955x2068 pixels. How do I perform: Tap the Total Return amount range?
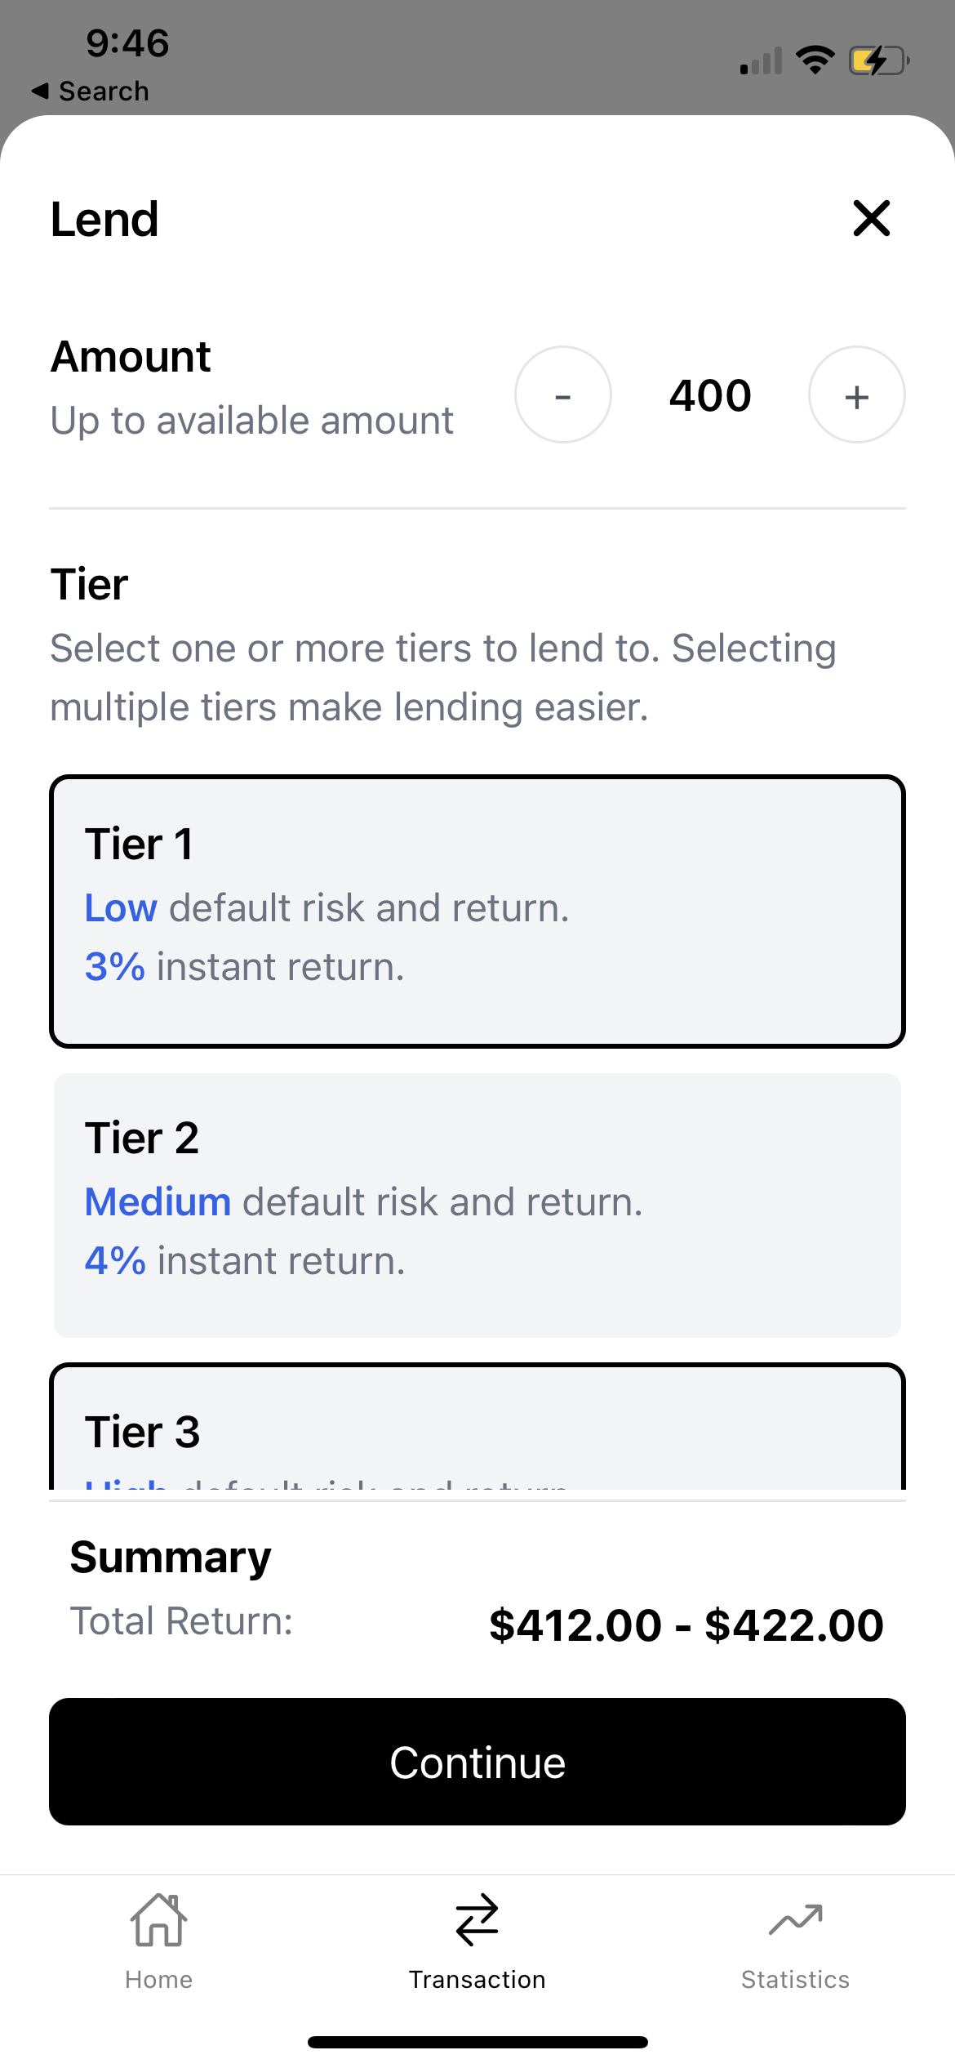click(x=686, y=1625)
